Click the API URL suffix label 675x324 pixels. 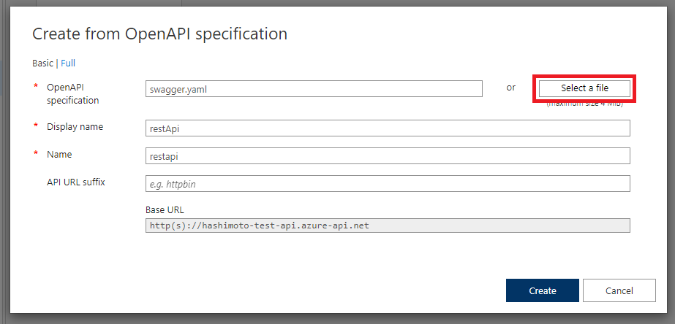[75, 182]
